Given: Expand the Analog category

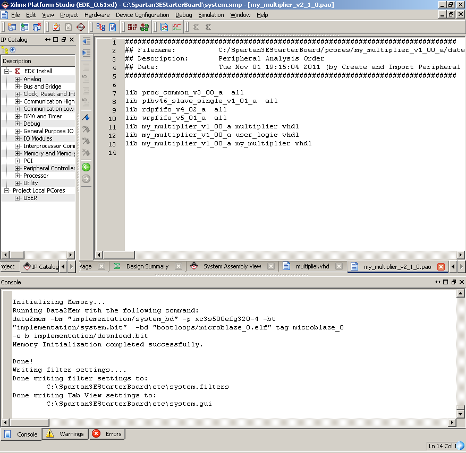Looking at the screenshot, I should (x=17, y=79).
